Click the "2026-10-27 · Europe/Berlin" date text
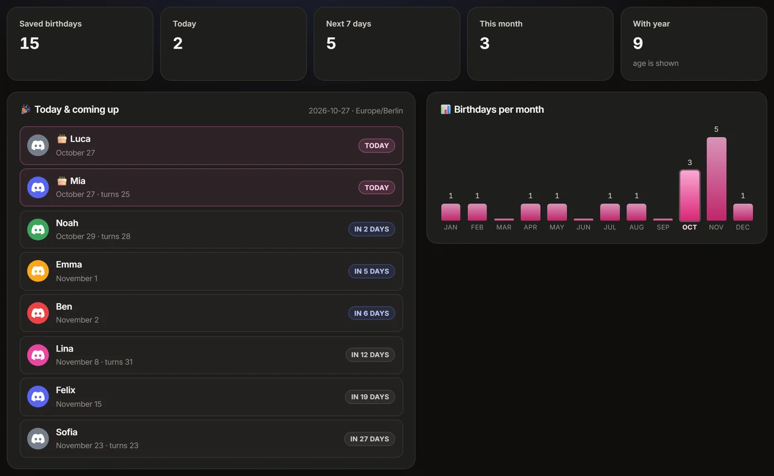This screenshot has width=774, height=476. point(355,111)
